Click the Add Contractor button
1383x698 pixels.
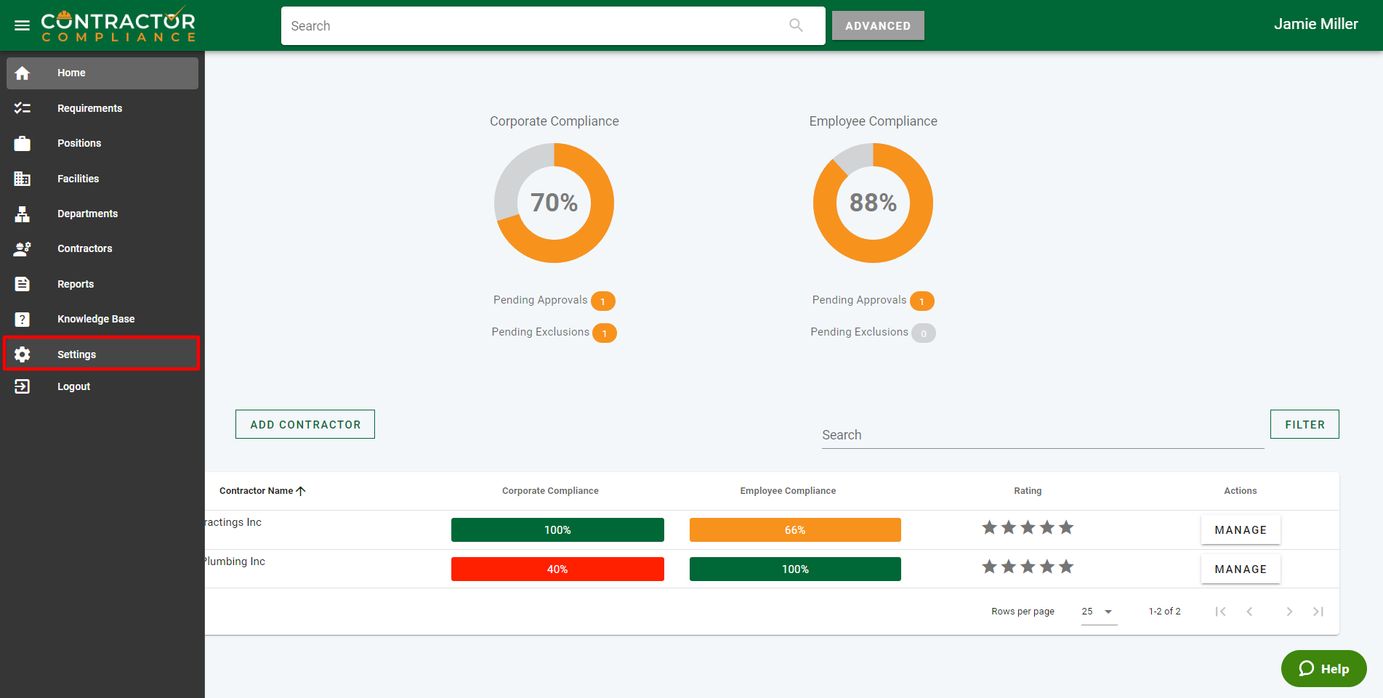305,424
